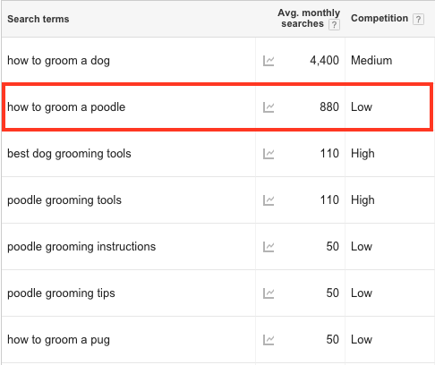This screenshot has width=435, height=365.
Task: Click the 4,400 monthly searches value
Action: (324, 61)
